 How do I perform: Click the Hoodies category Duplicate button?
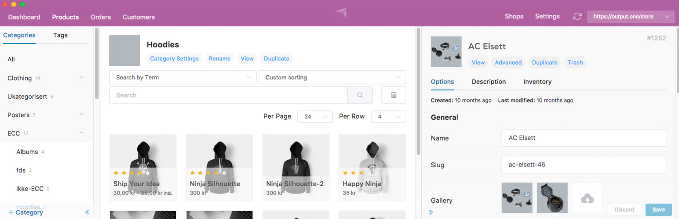click(x=277, y=59)
